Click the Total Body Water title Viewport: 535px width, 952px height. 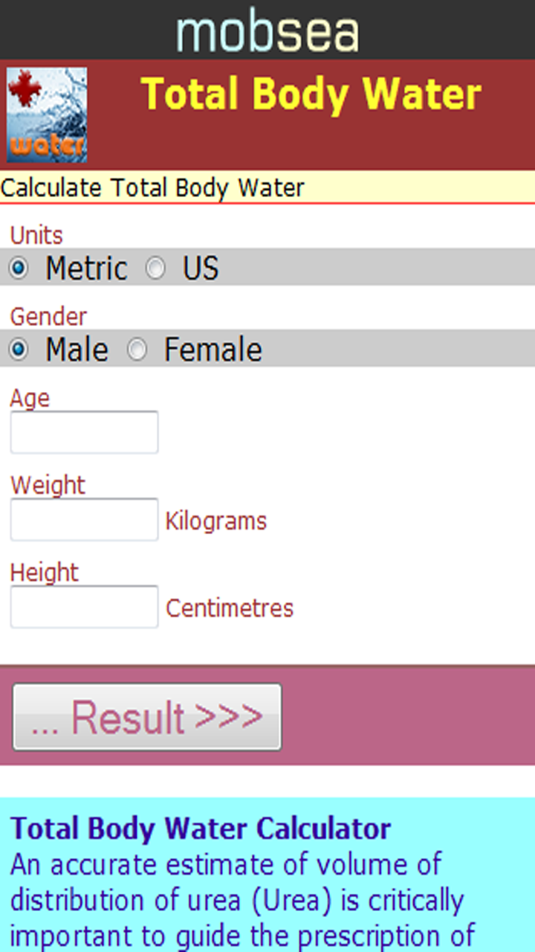pos(312,93)
